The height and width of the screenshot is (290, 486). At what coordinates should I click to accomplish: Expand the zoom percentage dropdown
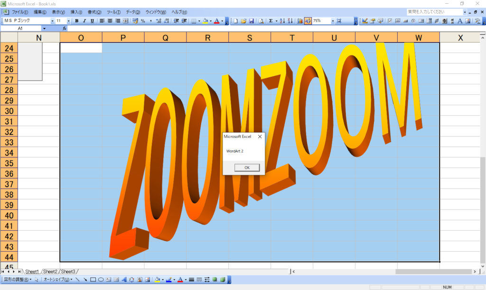point(332,21)
